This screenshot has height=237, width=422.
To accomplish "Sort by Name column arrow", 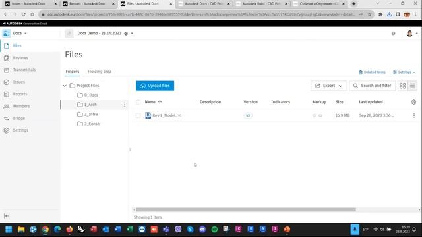I will click(x=160, y=102).
